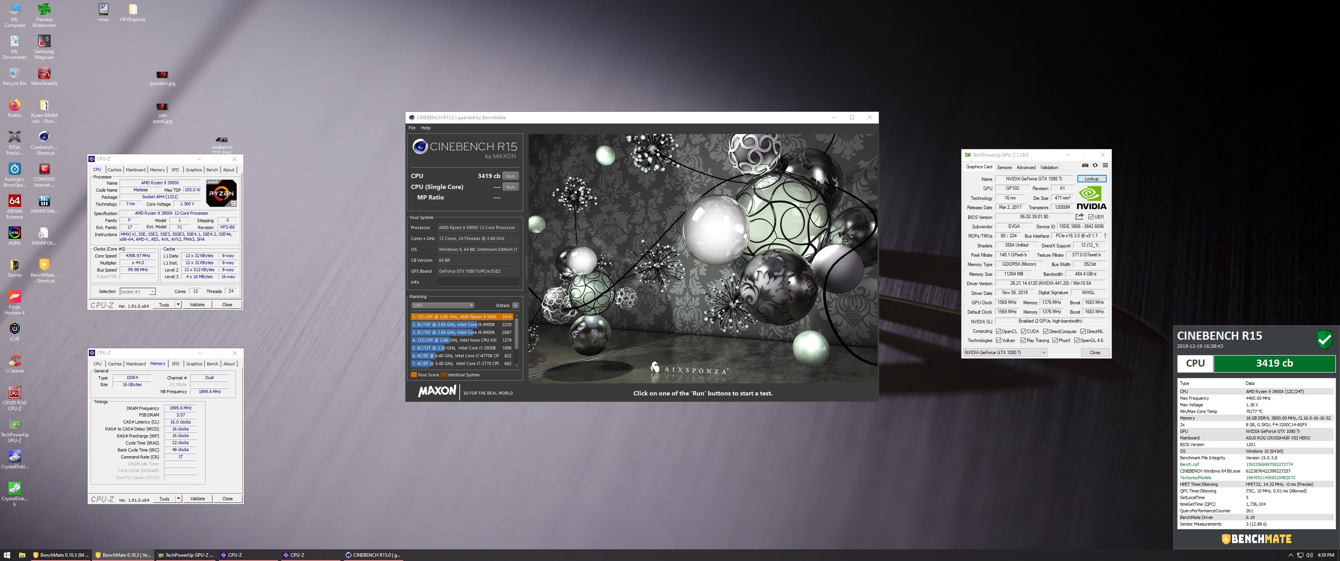Open MemTweakIt desktop icon
This screenshot has height=561, width=1340.
pyautogui.click(x=44, y=76)
